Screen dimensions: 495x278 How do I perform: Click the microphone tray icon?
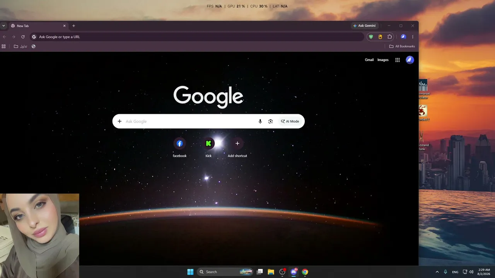(445, 272)
